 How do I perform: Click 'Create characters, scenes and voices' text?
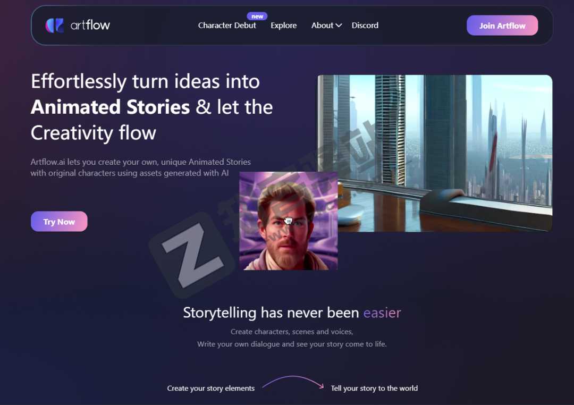[x=292, y=332]
